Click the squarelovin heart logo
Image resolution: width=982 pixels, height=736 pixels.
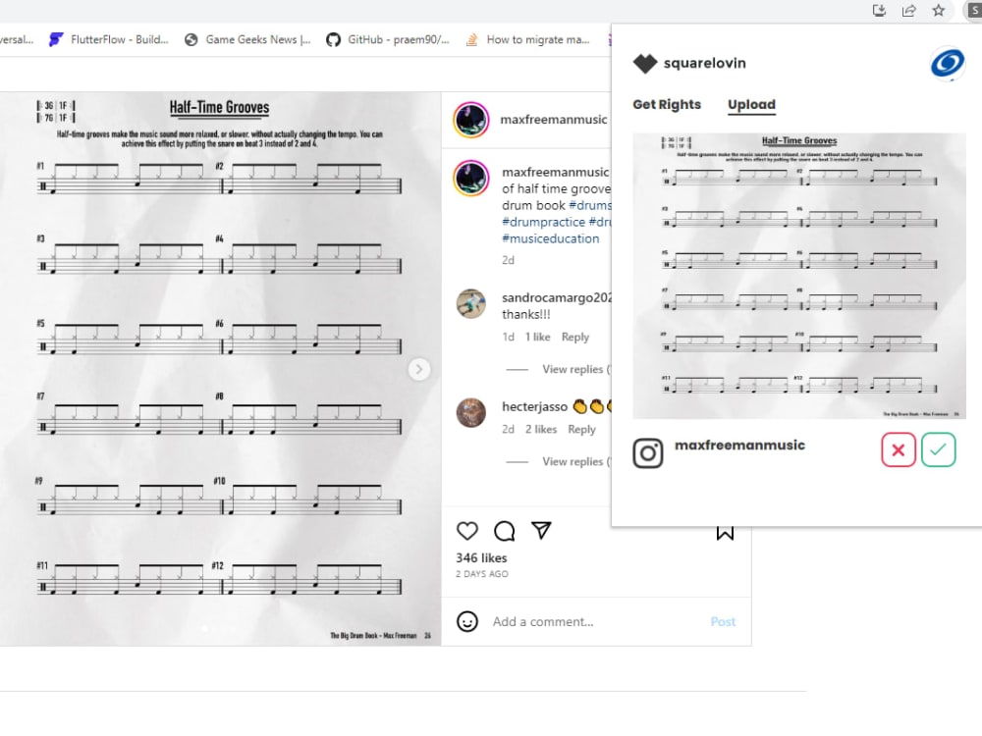pos(645,63)
